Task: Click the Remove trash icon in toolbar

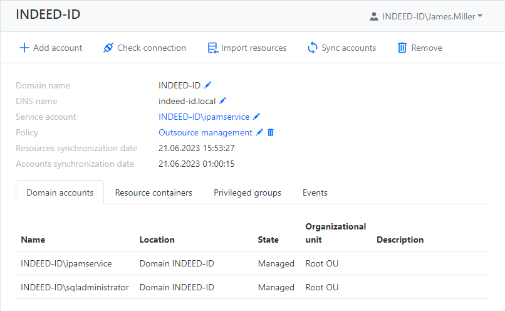Action: coord(402,48)
